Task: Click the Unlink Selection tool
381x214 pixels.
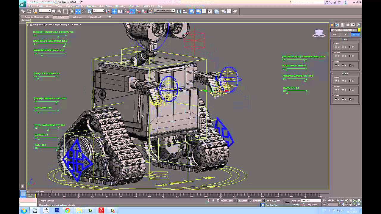Action: coord(29,11)
